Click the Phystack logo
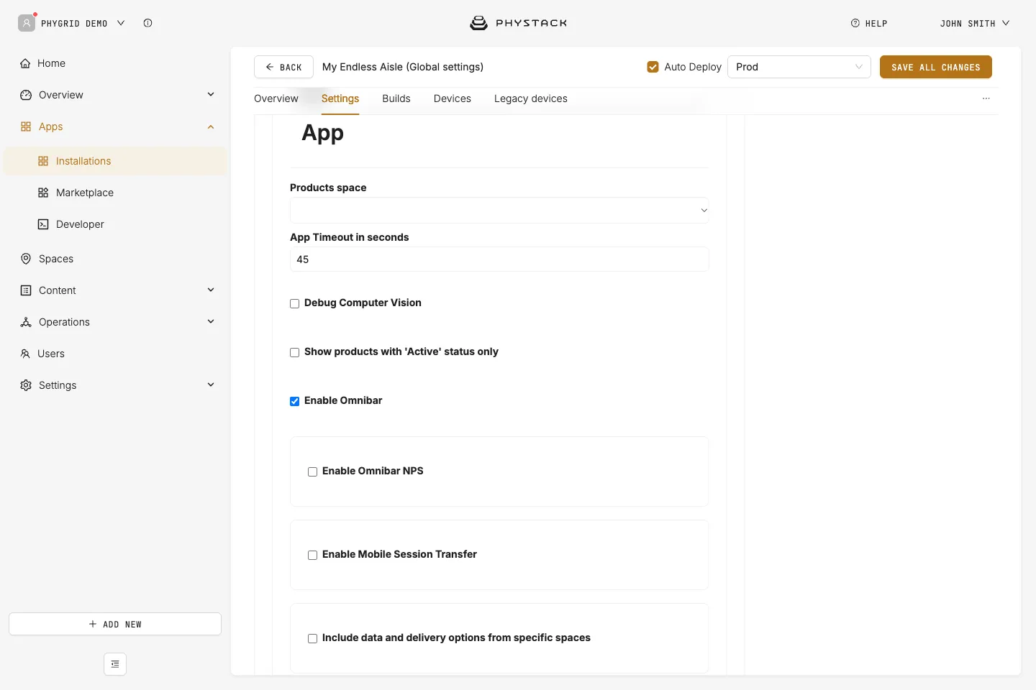This screenshot has height=690, width=1036. (518, 23)
